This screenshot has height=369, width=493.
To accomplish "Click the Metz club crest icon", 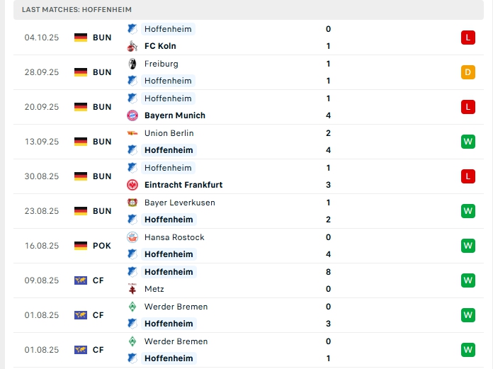I will click(132, 289).
